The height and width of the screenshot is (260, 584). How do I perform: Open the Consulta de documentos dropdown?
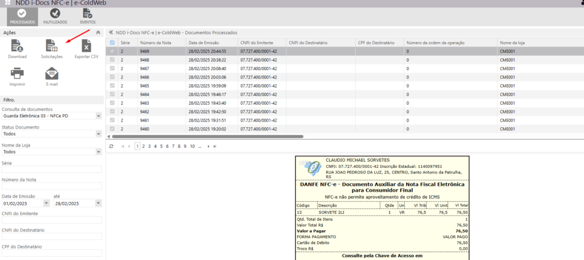pos(98,115)
